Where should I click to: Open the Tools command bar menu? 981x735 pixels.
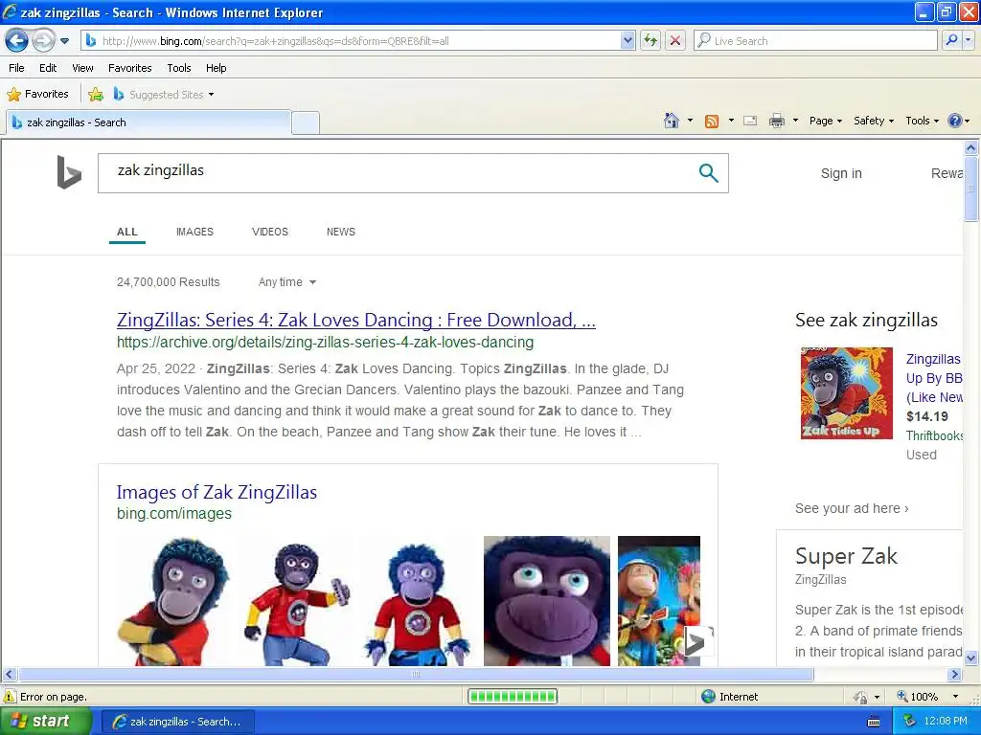pyautogui.click(x=922, y=121)
